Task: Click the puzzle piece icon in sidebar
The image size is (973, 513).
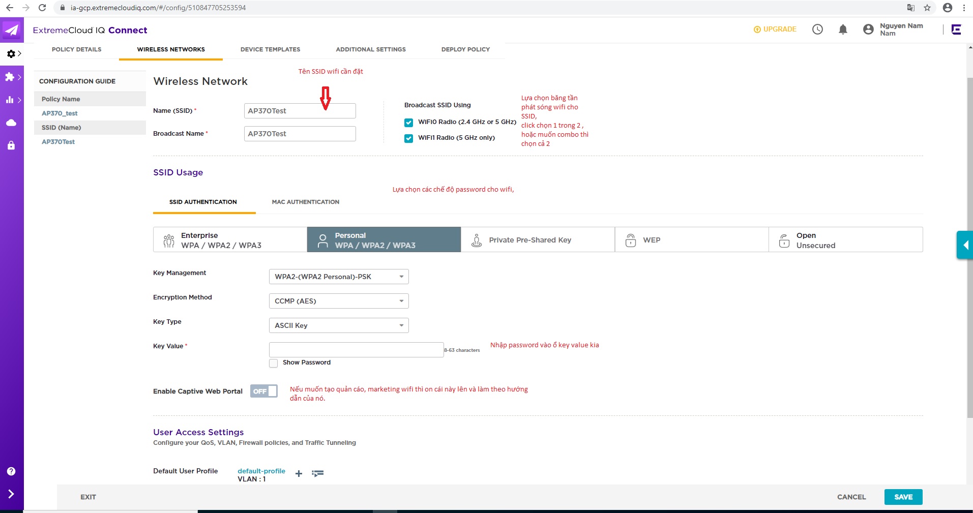Action: click(10, 77)
